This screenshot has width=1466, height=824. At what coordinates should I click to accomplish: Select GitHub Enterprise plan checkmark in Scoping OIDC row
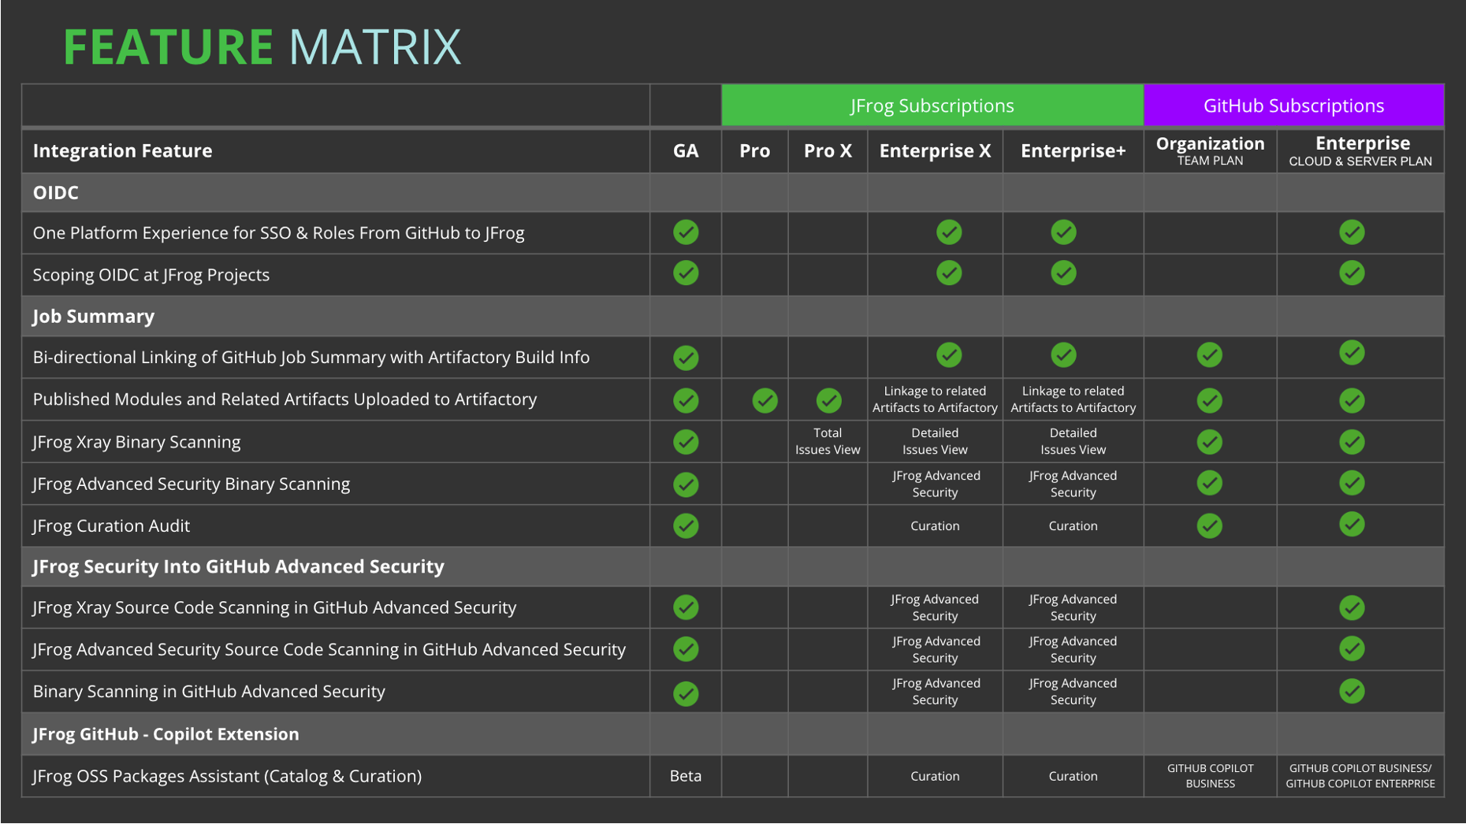(1352, 273)
